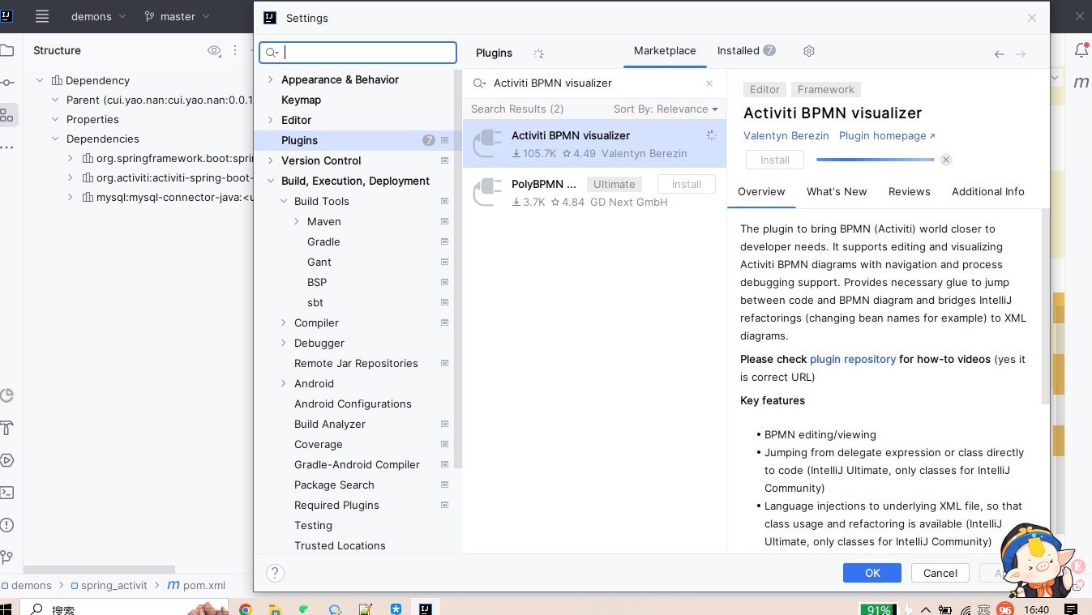The image size is (1092, 615).
Task: Open IDE notifications bell icon
Action: click(1081, 50)
